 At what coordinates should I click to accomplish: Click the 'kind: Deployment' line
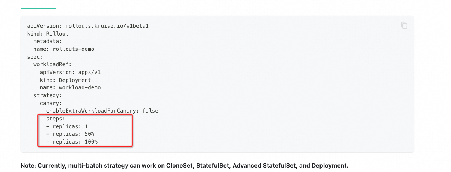click(65, 80)
